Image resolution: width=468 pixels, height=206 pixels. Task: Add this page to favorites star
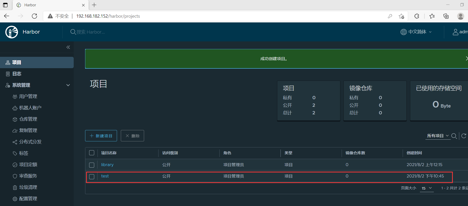pos(401,16)
